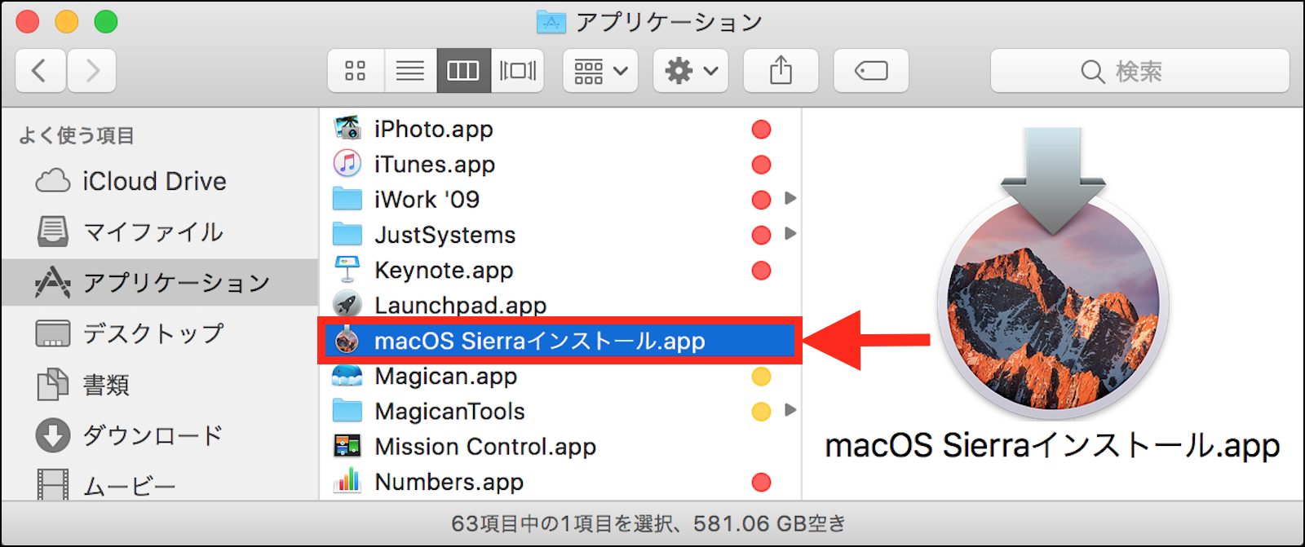
Task: Select the macOS Sierraインストール.app list icon
Action: (x=347, y=340)
